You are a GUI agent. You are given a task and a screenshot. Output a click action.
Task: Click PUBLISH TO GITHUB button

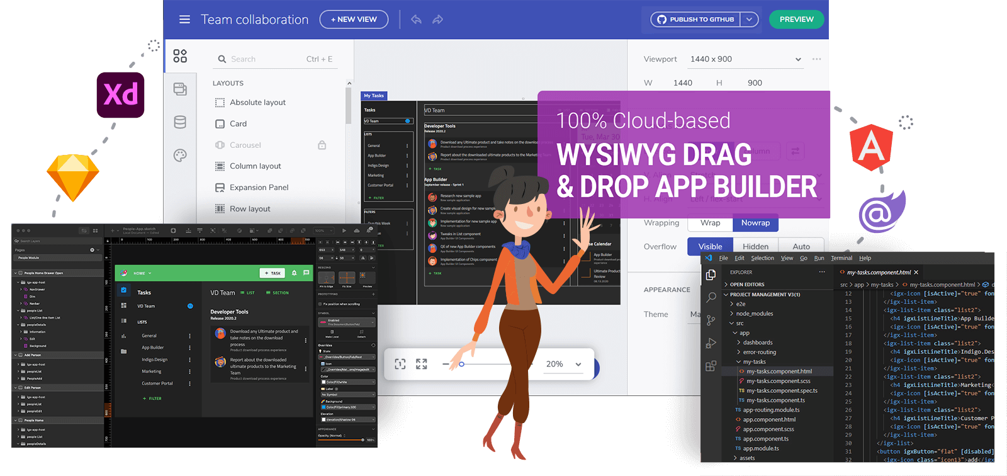696,20
